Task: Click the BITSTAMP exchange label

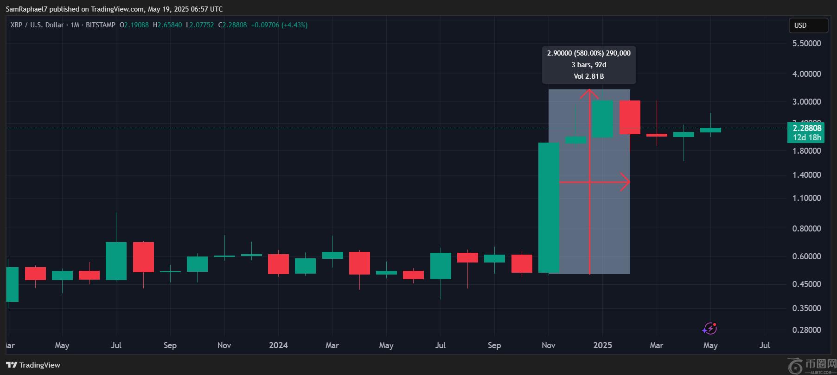Action: pos(100,25)
